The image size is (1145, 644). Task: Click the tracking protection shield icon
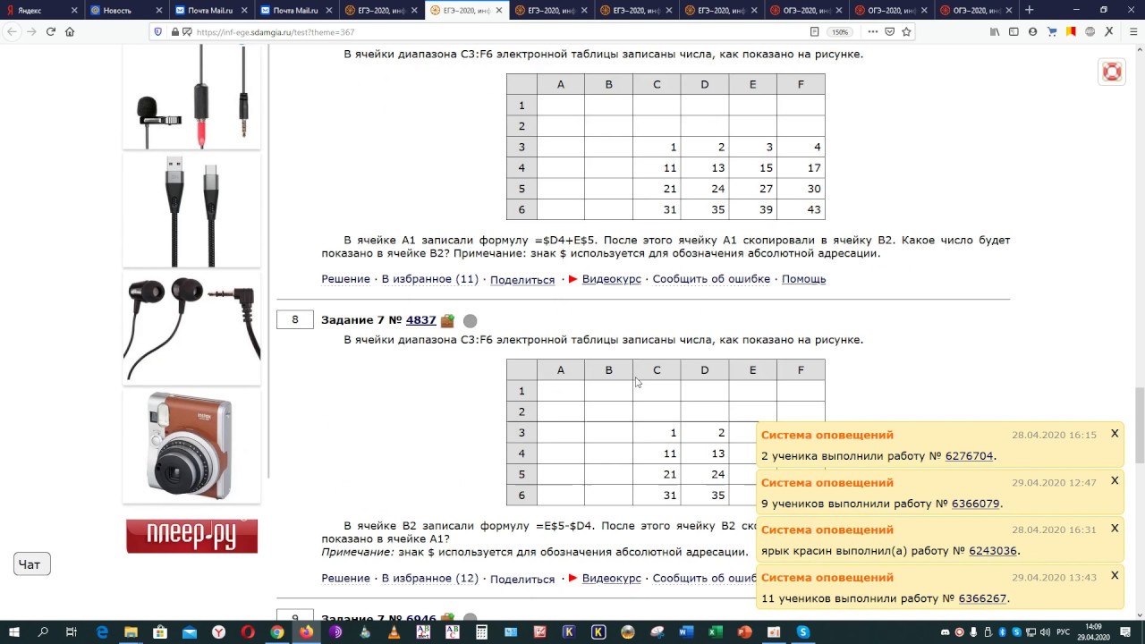[x=158, y=31]
